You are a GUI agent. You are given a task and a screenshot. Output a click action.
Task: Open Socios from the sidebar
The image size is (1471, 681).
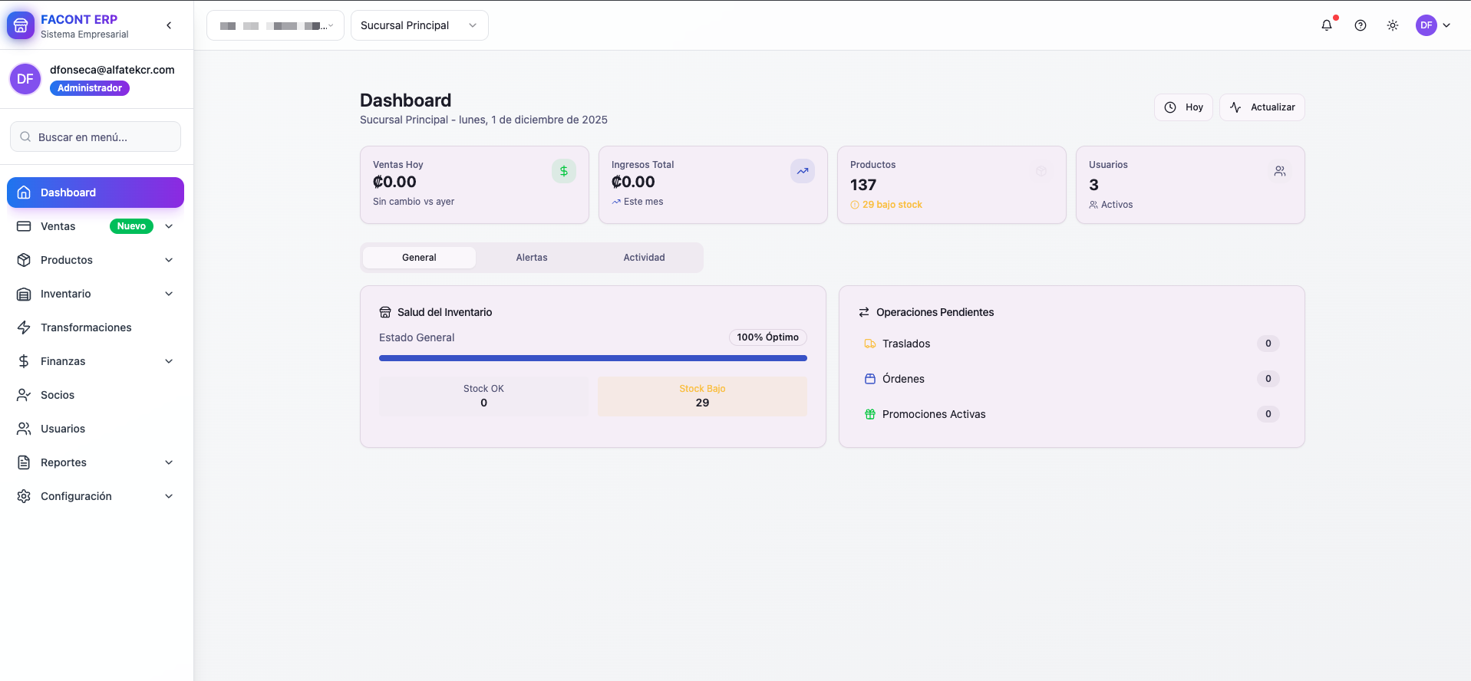[x=58, y=395]
